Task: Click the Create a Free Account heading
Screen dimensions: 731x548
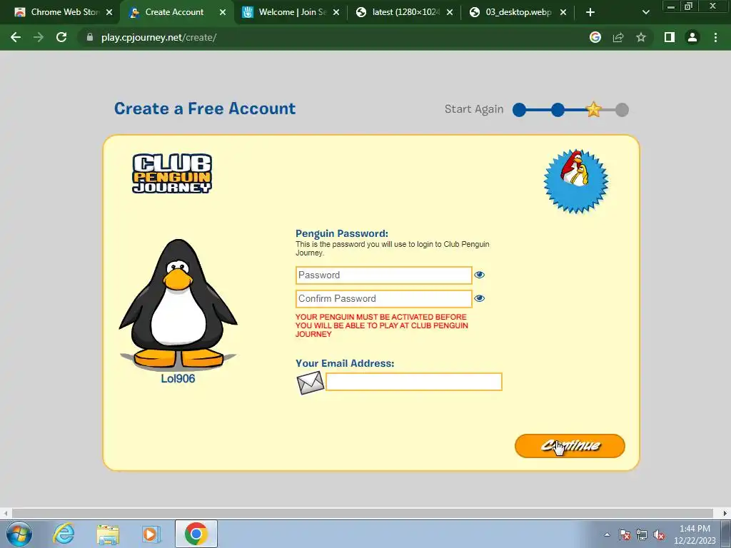Action: (205, 108)
